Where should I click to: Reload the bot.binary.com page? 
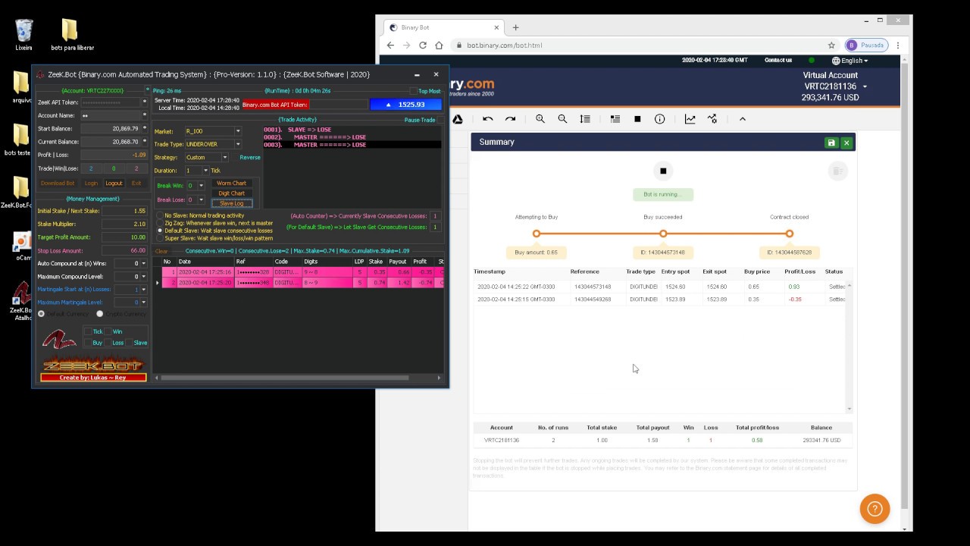[422, 45]
